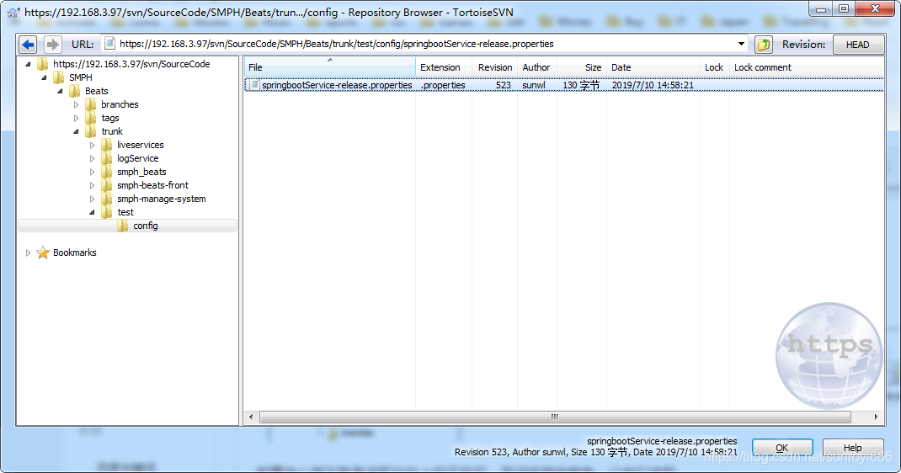The height and width of the screenshot is (473, 901).
Task: Click the Beats folder icon
Action: [x=75, y=91]
